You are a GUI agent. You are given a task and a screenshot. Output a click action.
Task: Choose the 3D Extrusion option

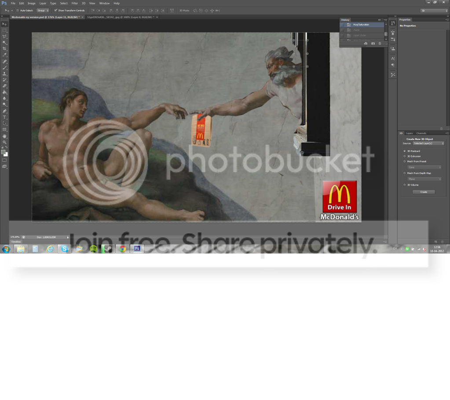tap(405, 156)
